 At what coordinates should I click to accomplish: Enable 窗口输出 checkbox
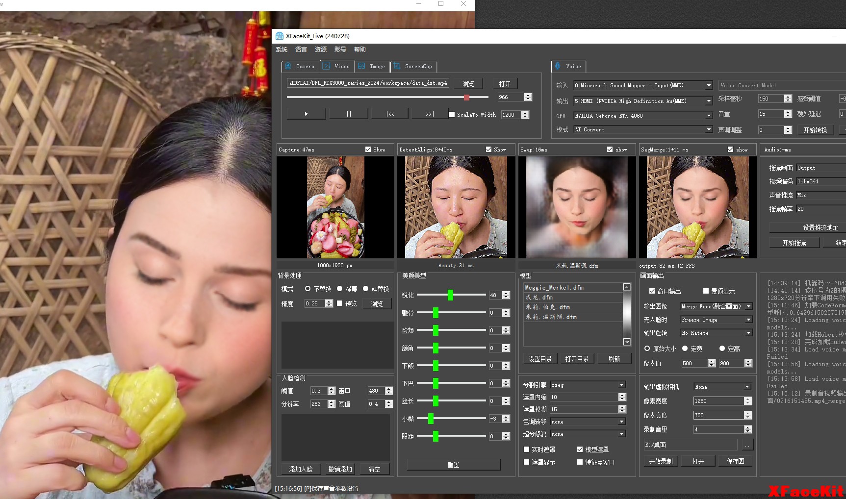pos(652,291)
